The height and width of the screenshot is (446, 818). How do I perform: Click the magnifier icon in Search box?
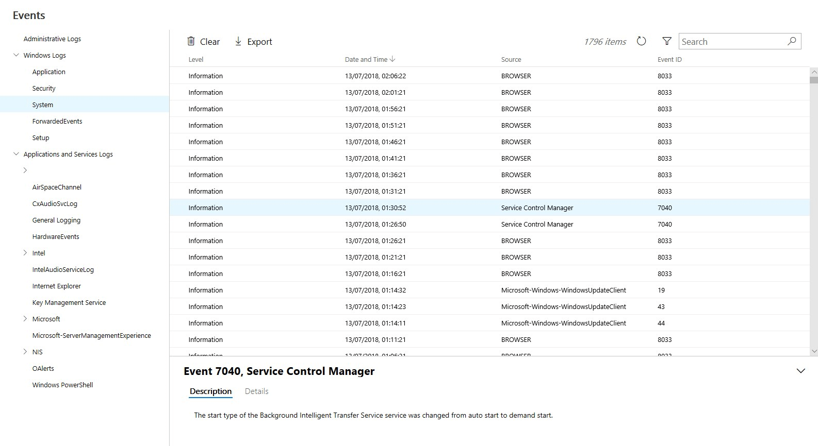[792, 41]
